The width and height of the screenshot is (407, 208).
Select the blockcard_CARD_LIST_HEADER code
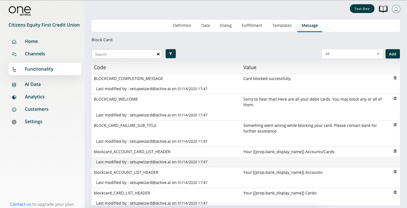point(122,193)
